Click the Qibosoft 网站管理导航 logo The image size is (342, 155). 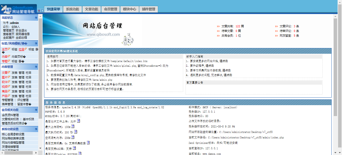pyautogui.click(x=18, y=9)
